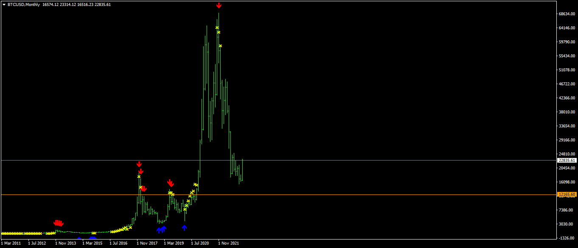Screen dimensions: 578x248
Task: Click the 1 Nov 2013 date label
Action: 65,244
